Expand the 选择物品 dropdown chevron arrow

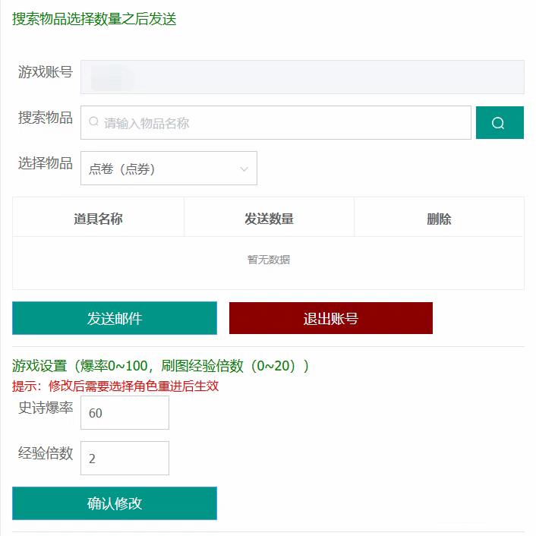click(244, 169)
